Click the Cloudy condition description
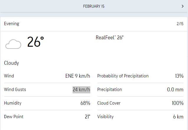 (12, 63)
